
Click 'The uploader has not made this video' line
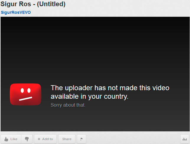click(110, 88)
